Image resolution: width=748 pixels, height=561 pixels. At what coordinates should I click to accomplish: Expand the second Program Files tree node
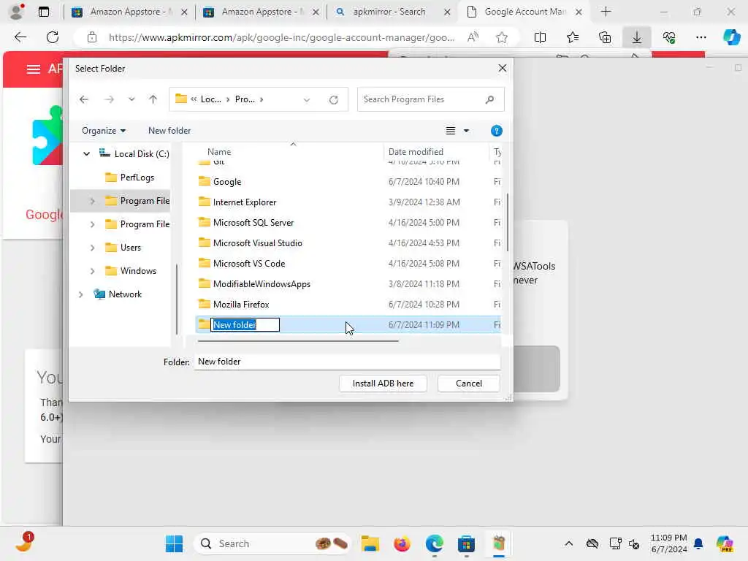(x=93, y=224)
